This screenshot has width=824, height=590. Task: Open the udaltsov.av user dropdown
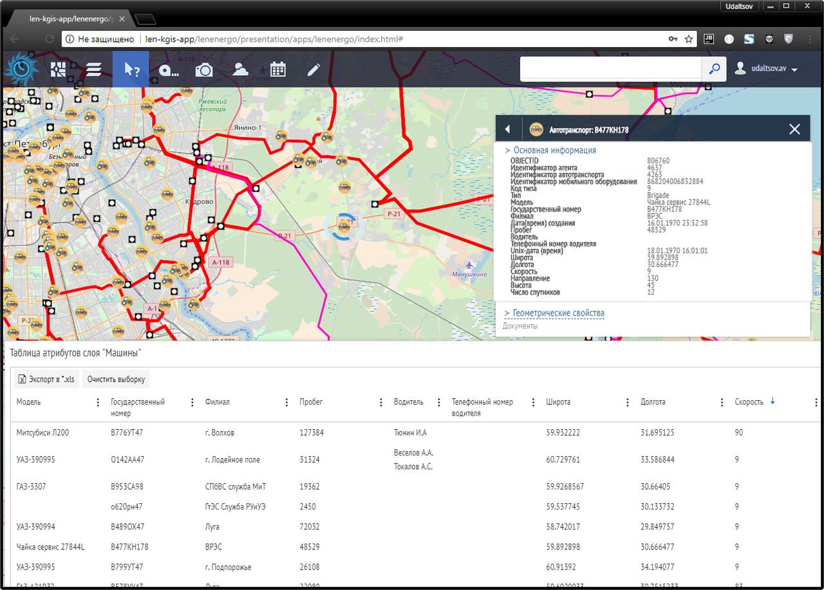[766, 69]
